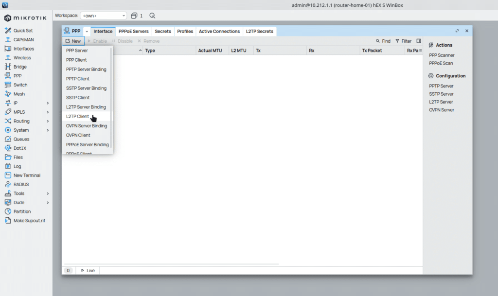Choose SSTP Server Binding menu entry
Screen dimensions: 498x296
point(87,88)
